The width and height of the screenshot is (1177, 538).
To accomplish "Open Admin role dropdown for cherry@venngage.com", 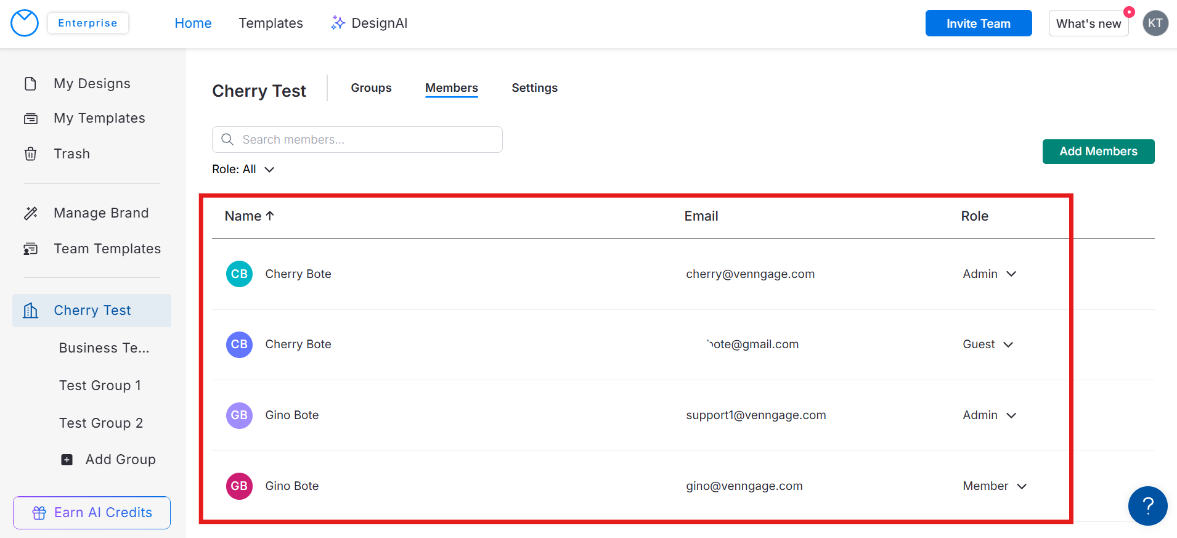I will coord(989,274).
